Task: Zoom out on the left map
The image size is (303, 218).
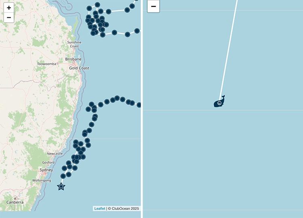Action: click(9, 18)
